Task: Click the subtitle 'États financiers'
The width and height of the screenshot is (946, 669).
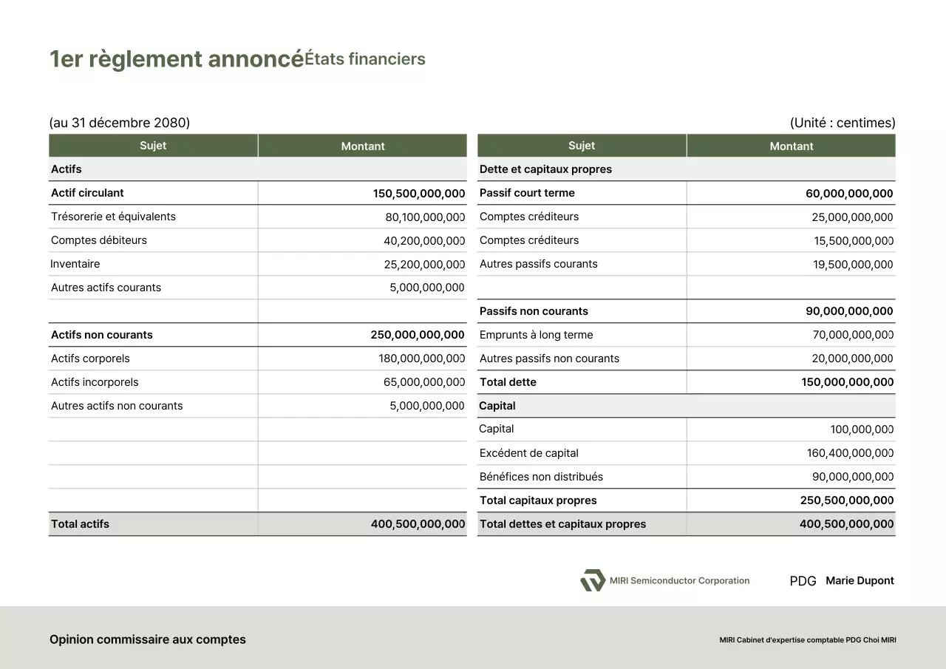Action: click(x=365, y=59)
